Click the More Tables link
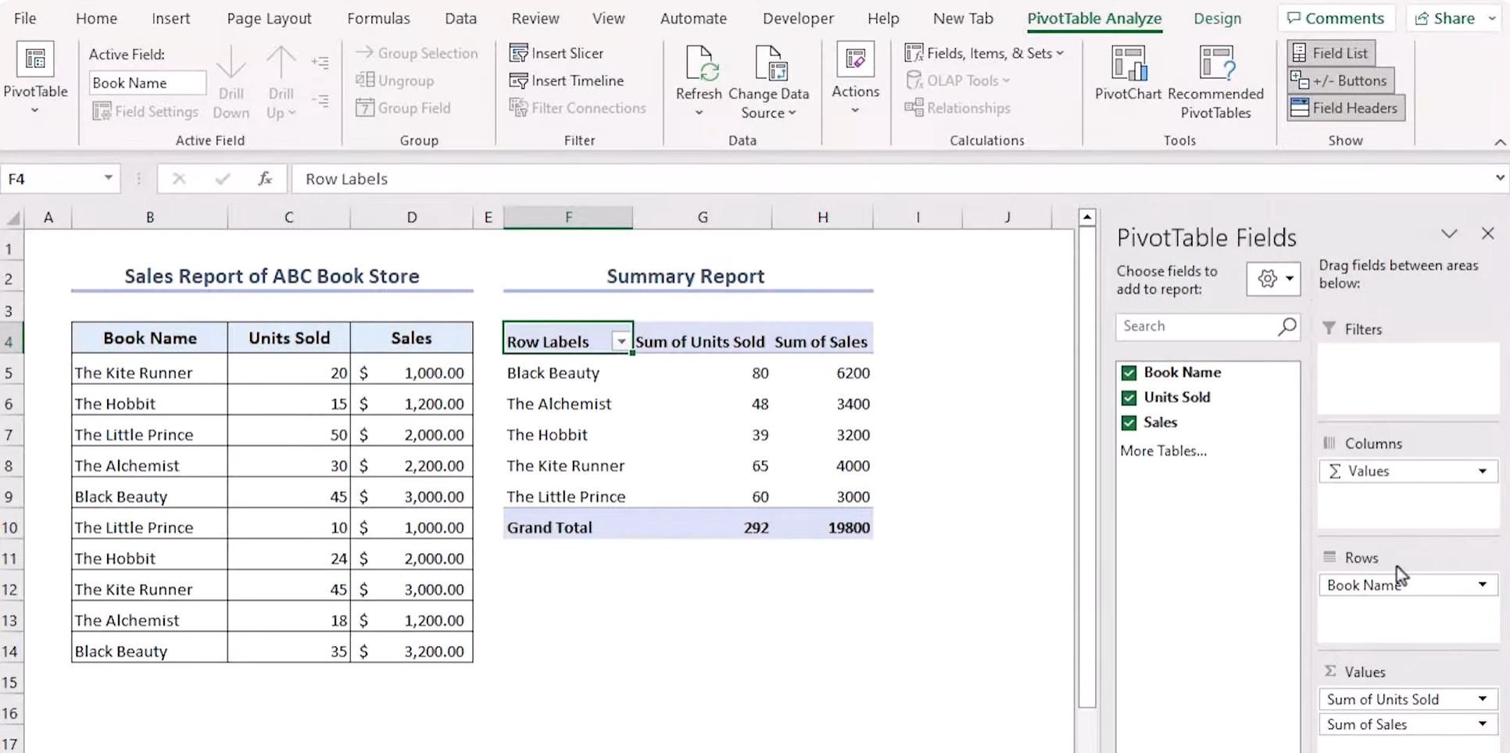Screen dimensions: 1510x753 click(x=1163, y=451)
